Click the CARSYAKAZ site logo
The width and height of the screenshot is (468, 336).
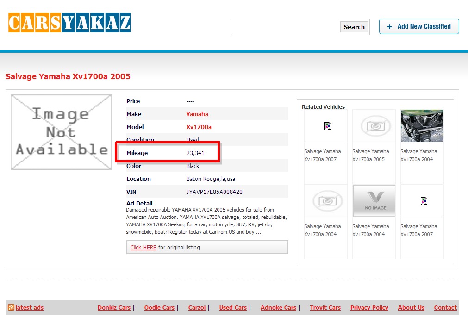pyautogui.click(x=69, y=23)
